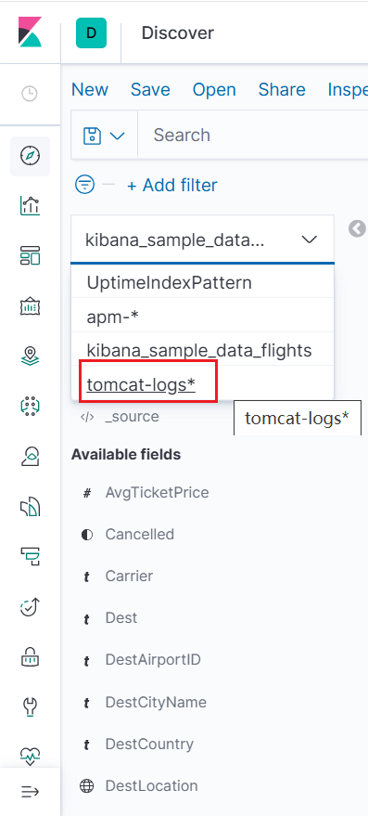The width and height of the screenshot is (368, 816).
Task: Open the Dev Tools wrench icon
Action: point(31,706)
